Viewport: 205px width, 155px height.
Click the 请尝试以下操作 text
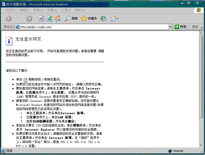coord(17,71)
